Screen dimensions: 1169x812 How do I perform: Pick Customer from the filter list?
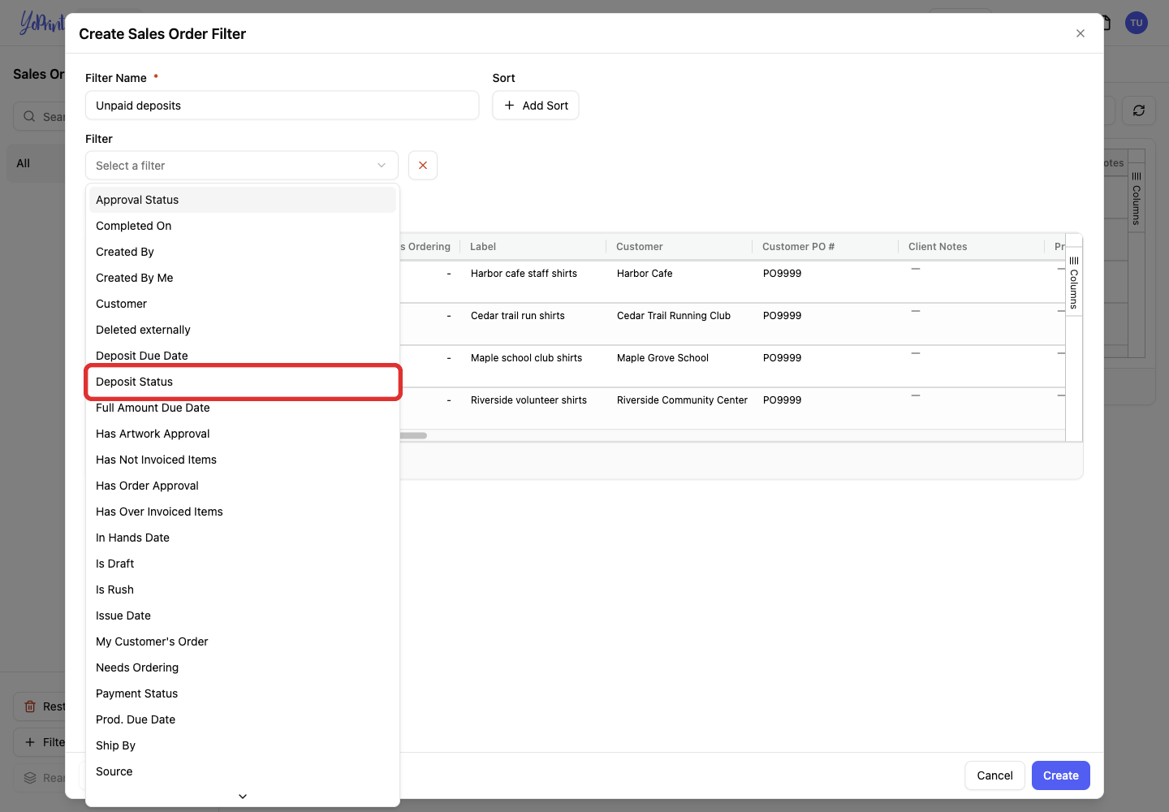click(243, 304)
